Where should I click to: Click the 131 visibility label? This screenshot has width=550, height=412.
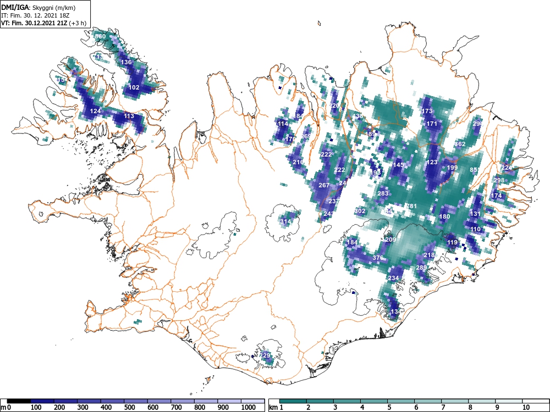[x=475, y=214]
